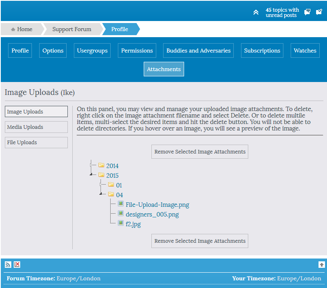Open the Subscriptions tab
The width and height of the screenshot is (327, 288).
point(262,50)
